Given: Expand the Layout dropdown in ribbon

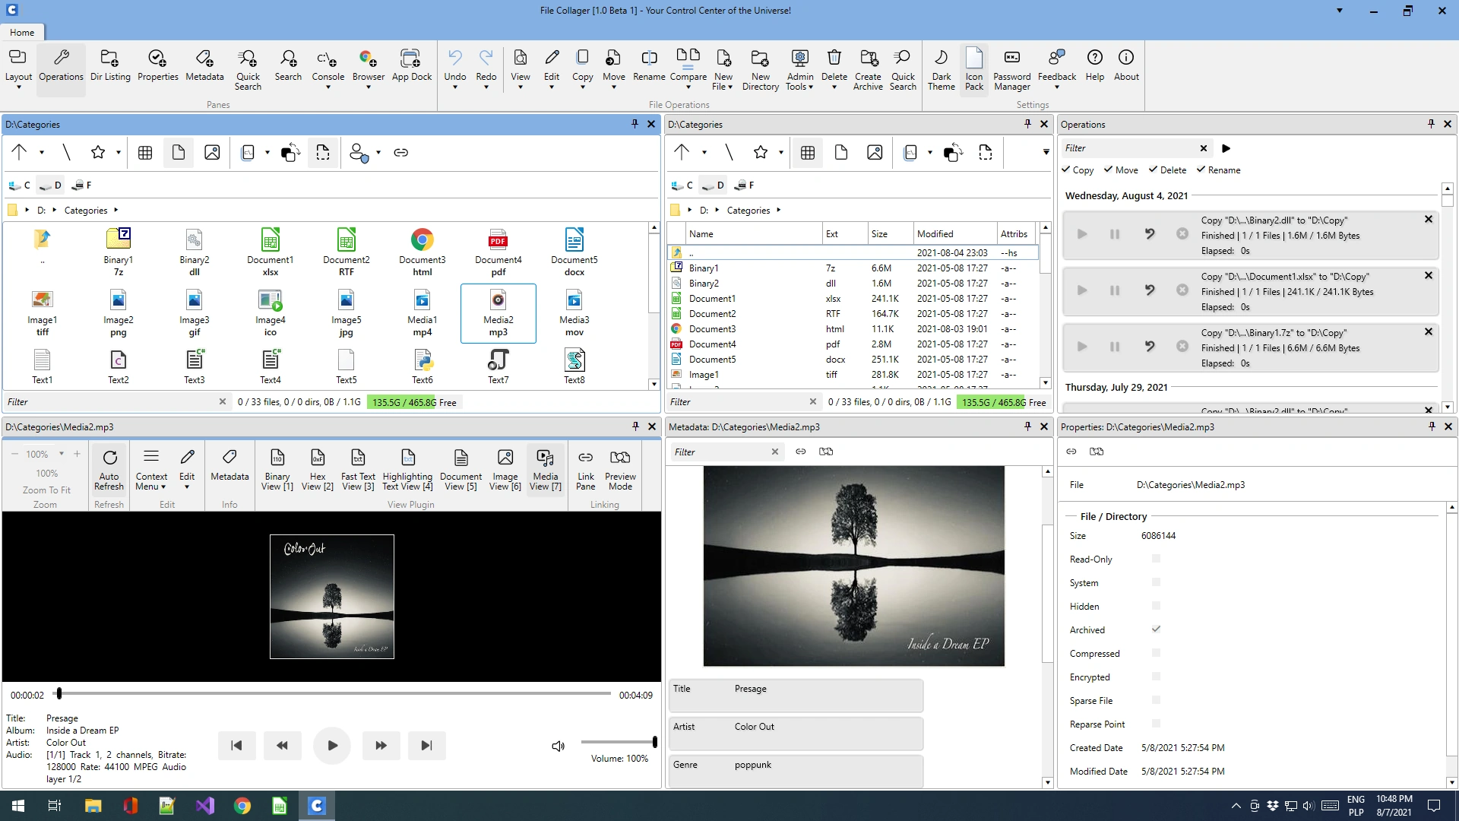Looking at the screenshot, I should pos(18,87).
